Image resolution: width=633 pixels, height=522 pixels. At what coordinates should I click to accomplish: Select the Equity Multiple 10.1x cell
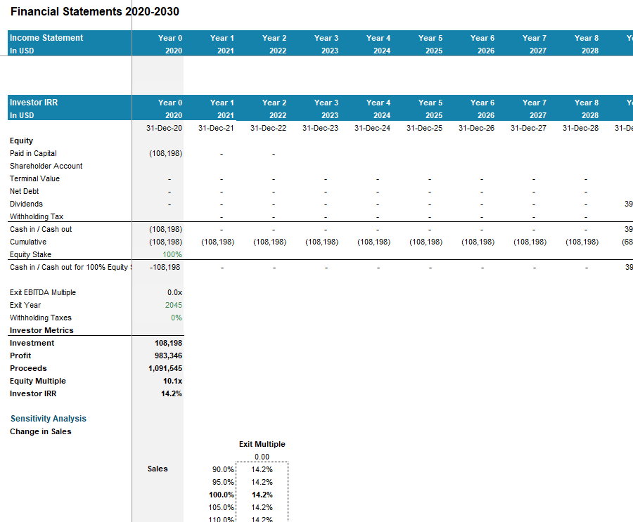172,381
